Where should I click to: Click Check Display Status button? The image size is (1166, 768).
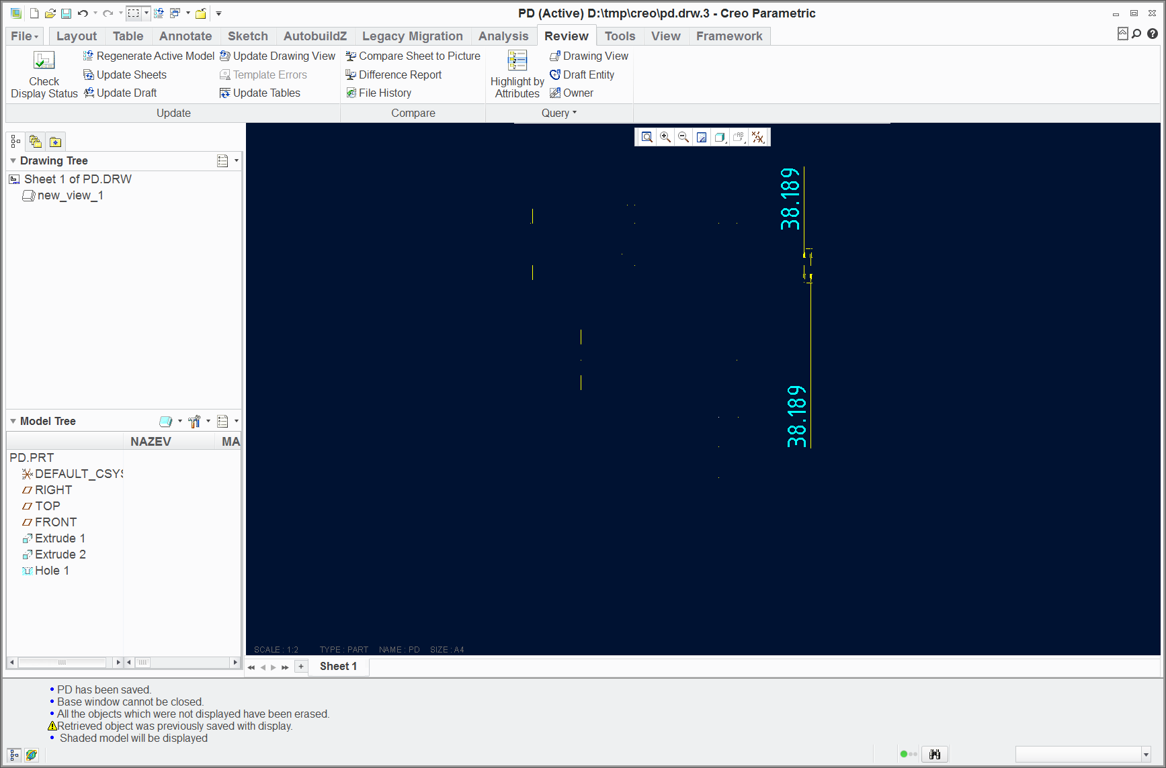[x=44, y=75]
